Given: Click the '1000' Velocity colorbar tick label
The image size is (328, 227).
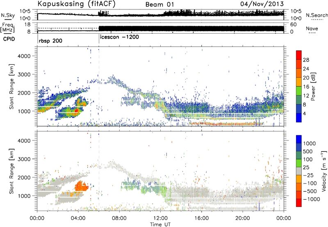Looking at the screenshot, I should [x=309, y=143].
